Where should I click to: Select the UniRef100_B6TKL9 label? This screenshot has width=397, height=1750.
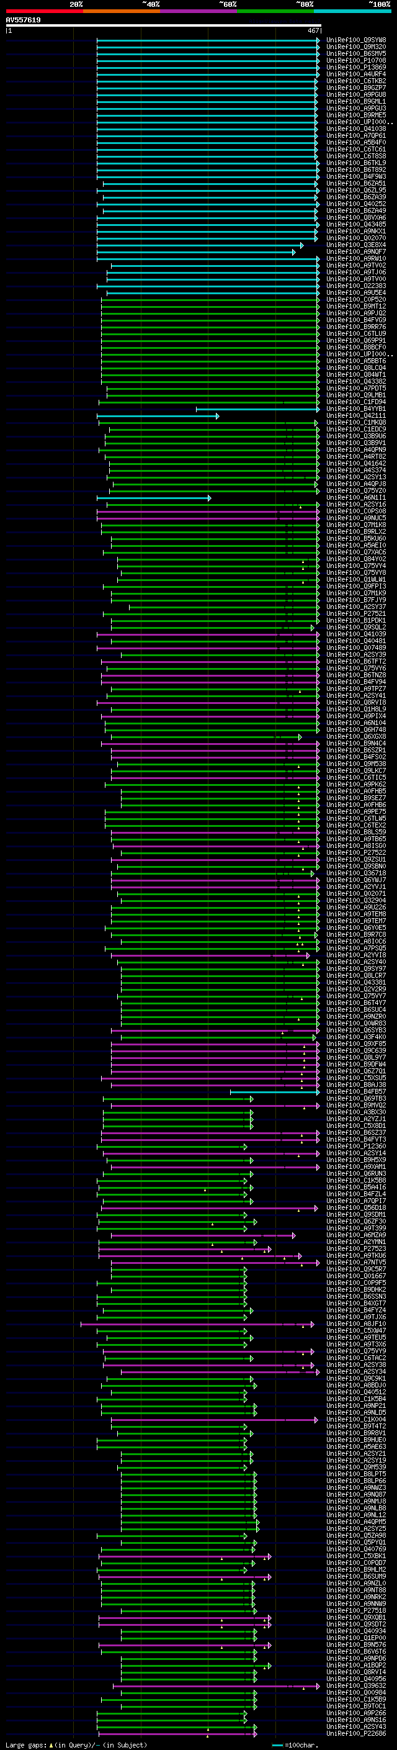(x=356, y=163)
